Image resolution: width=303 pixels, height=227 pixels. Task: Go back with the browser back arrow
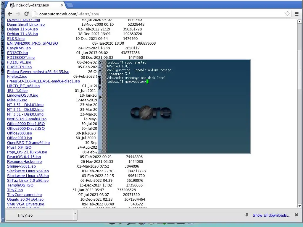point(10,14)
